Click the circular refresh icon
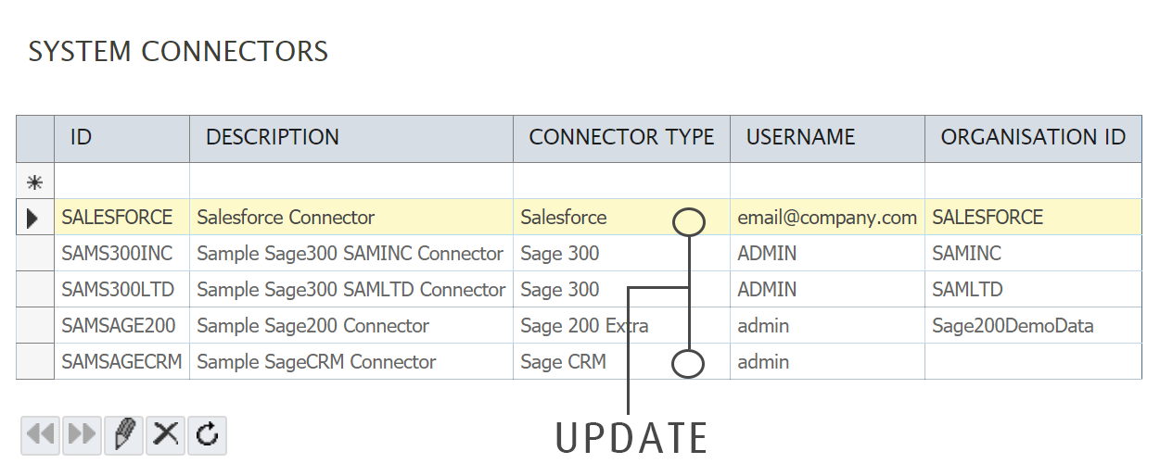 click(x=208, y=434)
